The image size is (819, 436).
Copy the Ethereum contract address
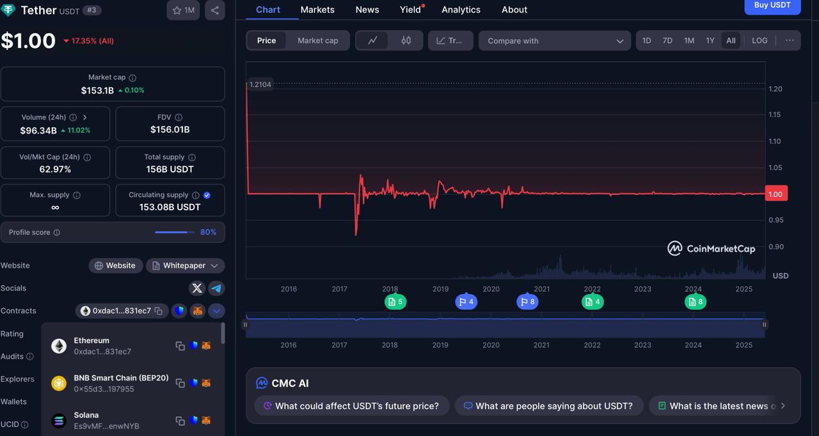(x=180, y=346)
